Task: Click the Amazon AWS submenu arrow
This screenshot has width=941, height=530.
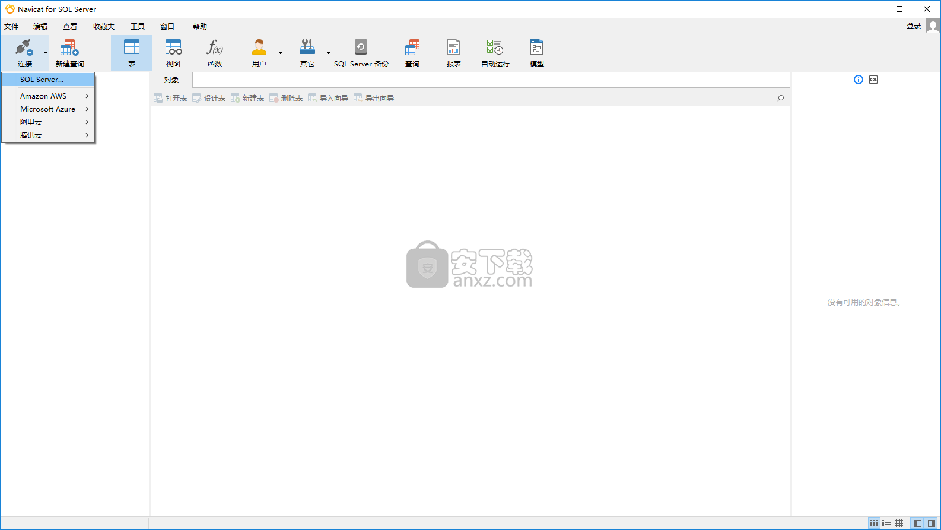Action: tap(87, 96)
